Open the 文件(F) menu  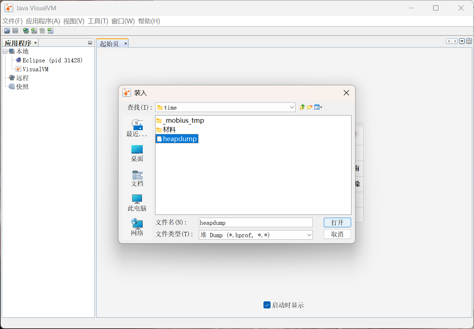tap(12, 21)
